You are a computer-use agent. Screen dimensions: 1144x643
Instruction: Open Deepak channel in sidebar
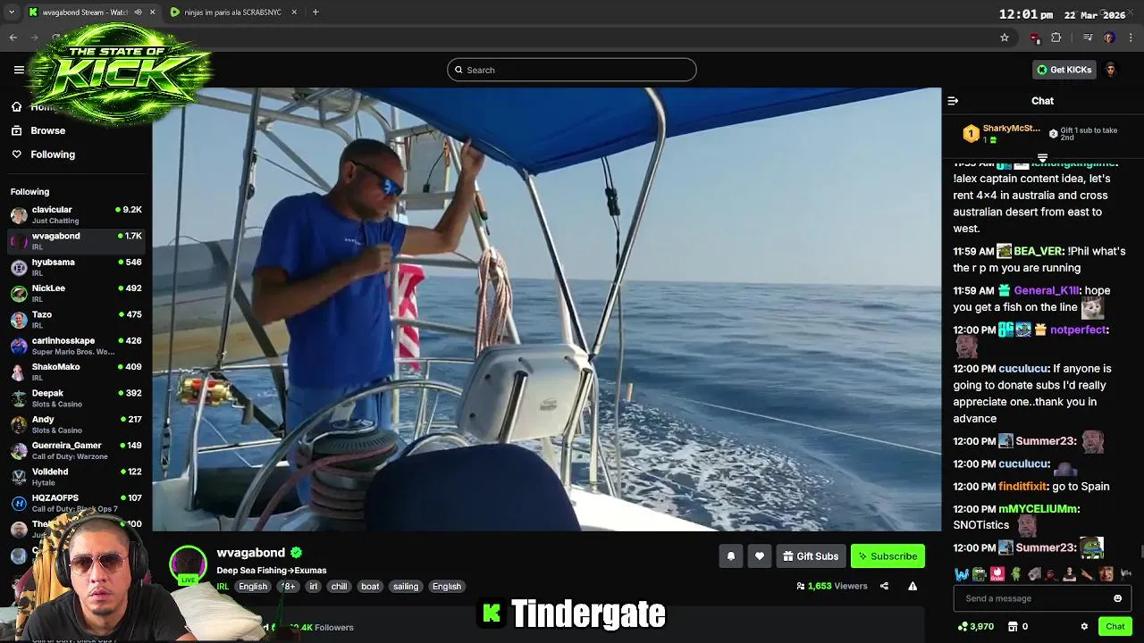tap(76, 398)
